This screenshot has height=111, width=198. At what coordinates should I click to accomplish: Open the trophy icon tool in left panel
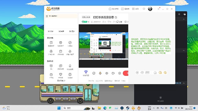[61, 76]
